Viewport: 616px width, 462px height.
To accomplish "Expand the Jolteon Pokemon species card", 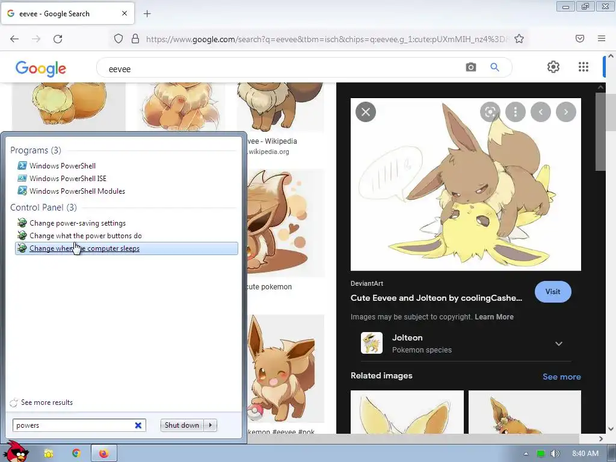I will click(558, 343).
